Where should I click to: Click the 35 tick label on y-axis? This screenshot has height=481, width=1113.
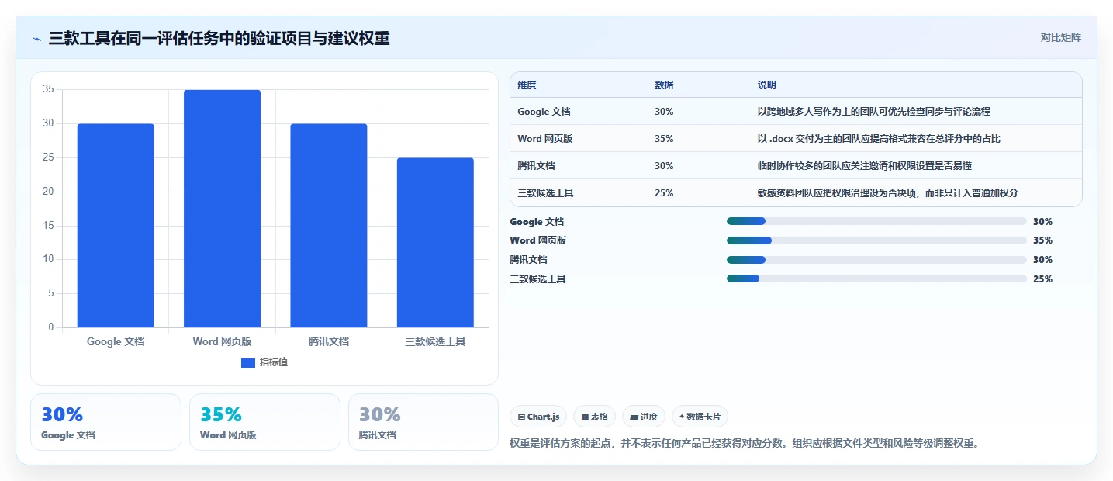[48, 89]
